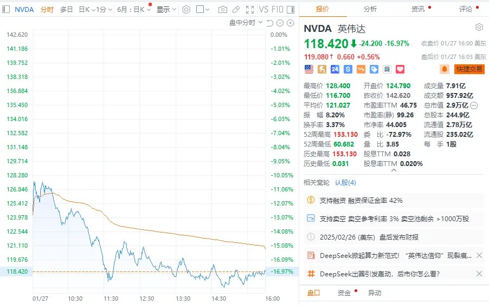This screenshot has height=305, width=489.
Task: Open the 1分 interval dropdown
Action: [x=104, y=10]
